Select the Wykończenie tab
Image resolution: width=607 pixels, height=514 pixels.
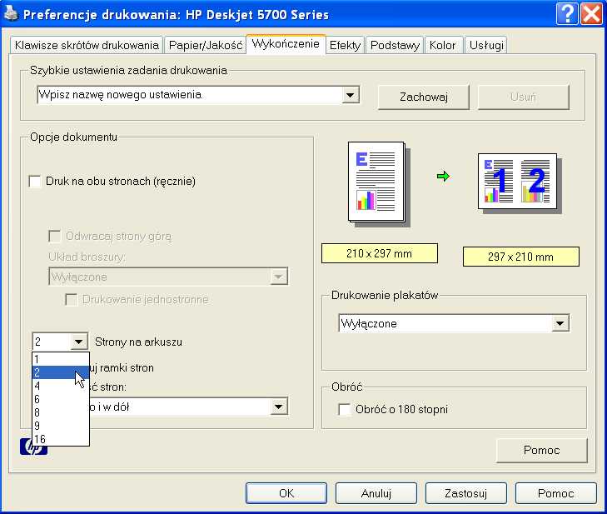click(286, 44)
